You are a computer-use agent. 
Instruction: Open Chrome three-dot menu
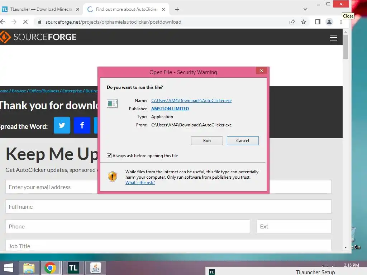(x=341, y=22)
